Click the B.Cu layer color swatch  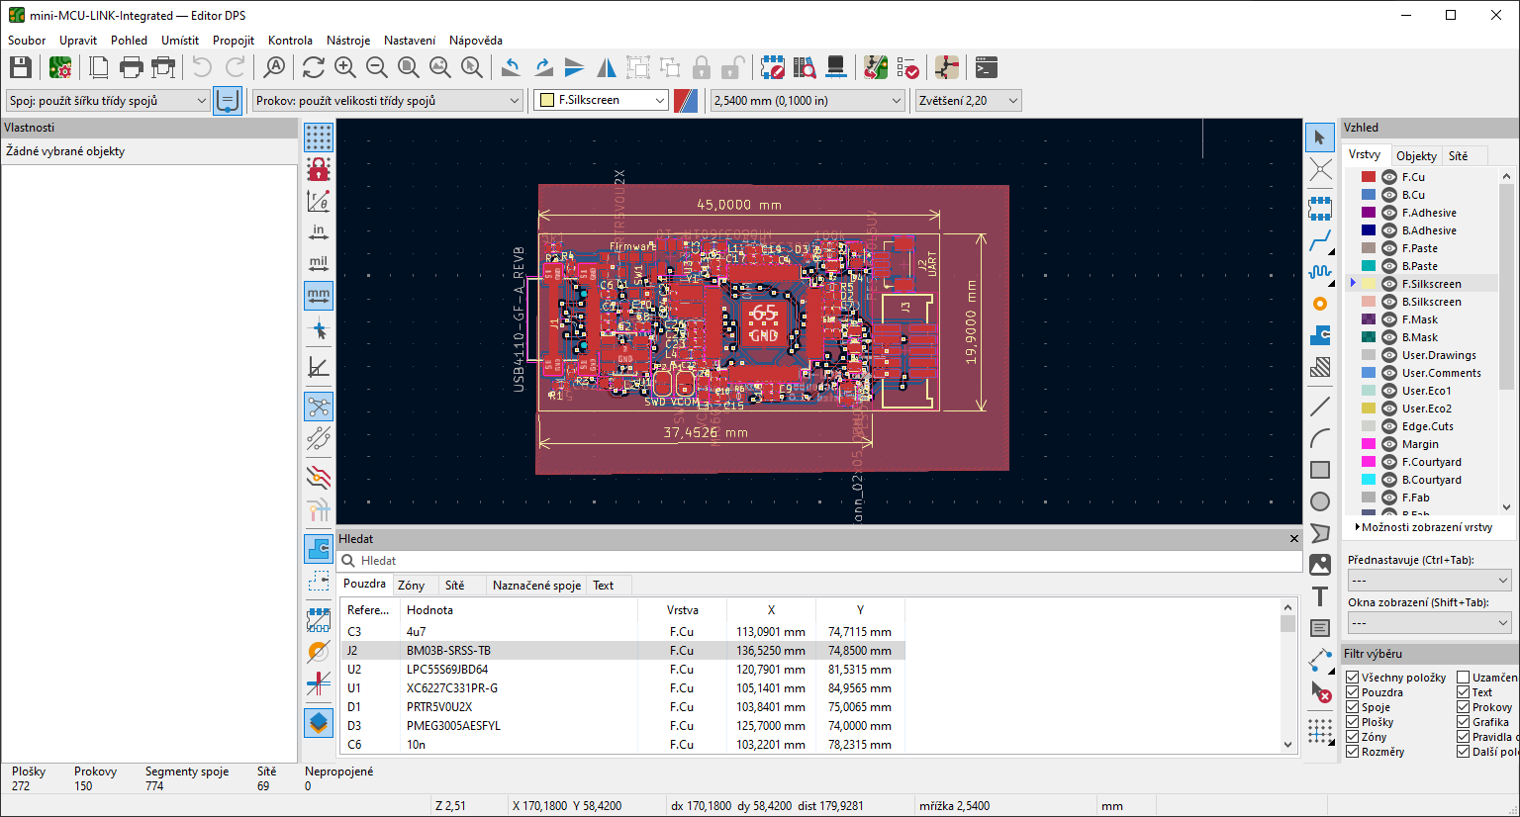pos(1369,195)
